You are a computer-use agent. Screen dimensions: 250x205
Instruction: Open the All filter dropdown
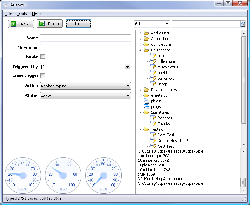[x=152, y=24]
